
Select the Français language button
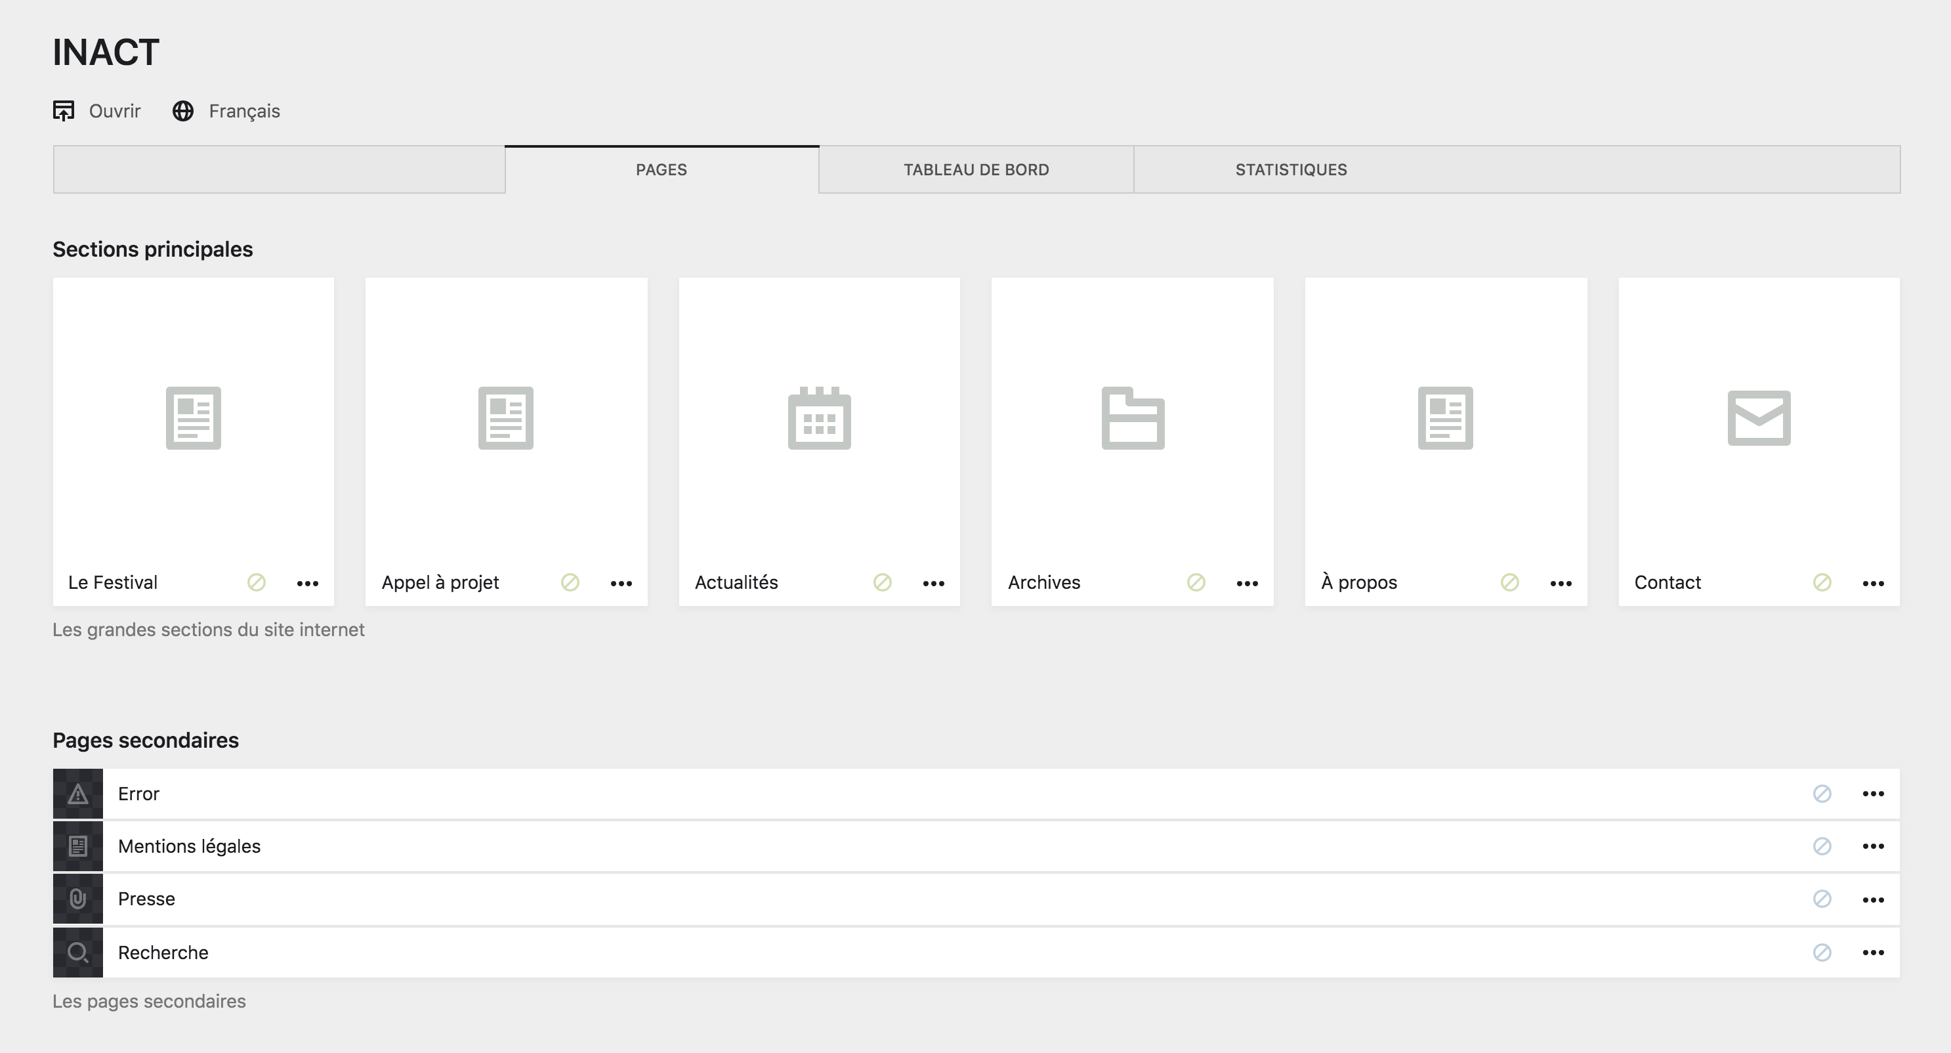click(244, 110)
